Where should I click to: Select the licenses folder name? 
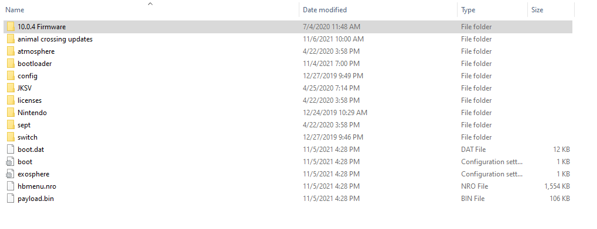coord(29,100)
